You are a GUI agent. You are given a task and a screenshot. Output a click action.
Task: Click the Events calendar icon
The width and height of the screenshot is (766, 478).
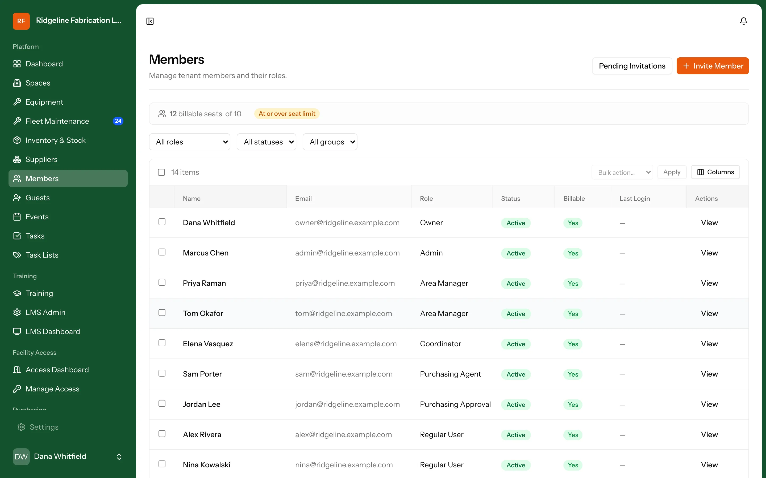click(17, 217)
